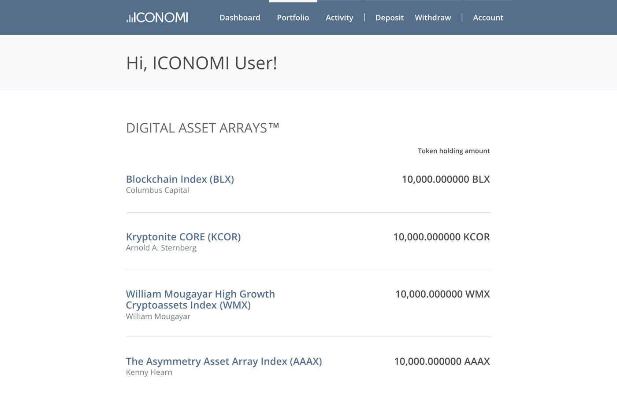Select the 10,000.000000 BLX amount
This screenshot has width=617, height=405.
[x=446, y=179]
